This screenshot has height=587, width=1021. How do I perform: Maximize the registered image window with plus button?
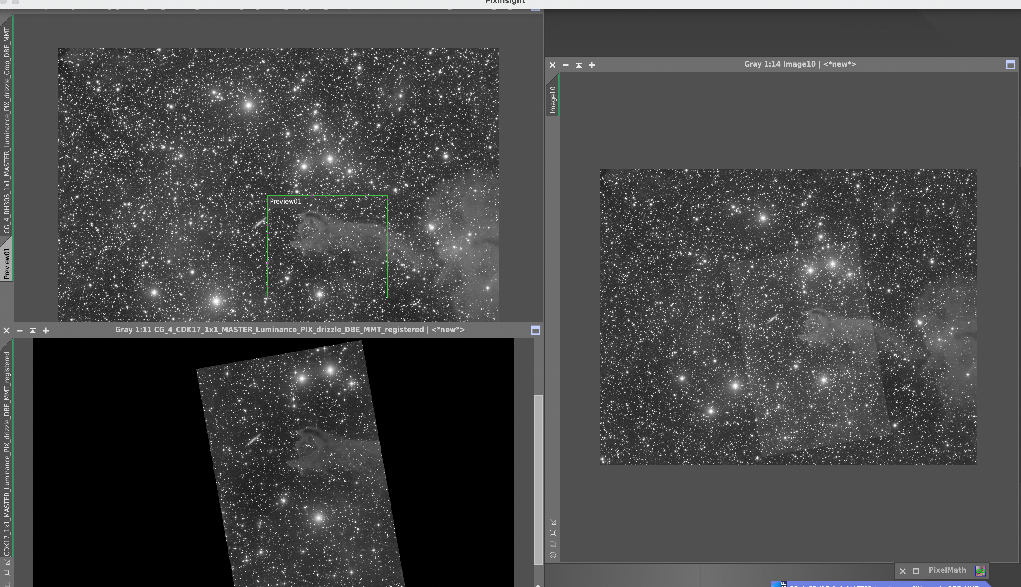(46, 331)
